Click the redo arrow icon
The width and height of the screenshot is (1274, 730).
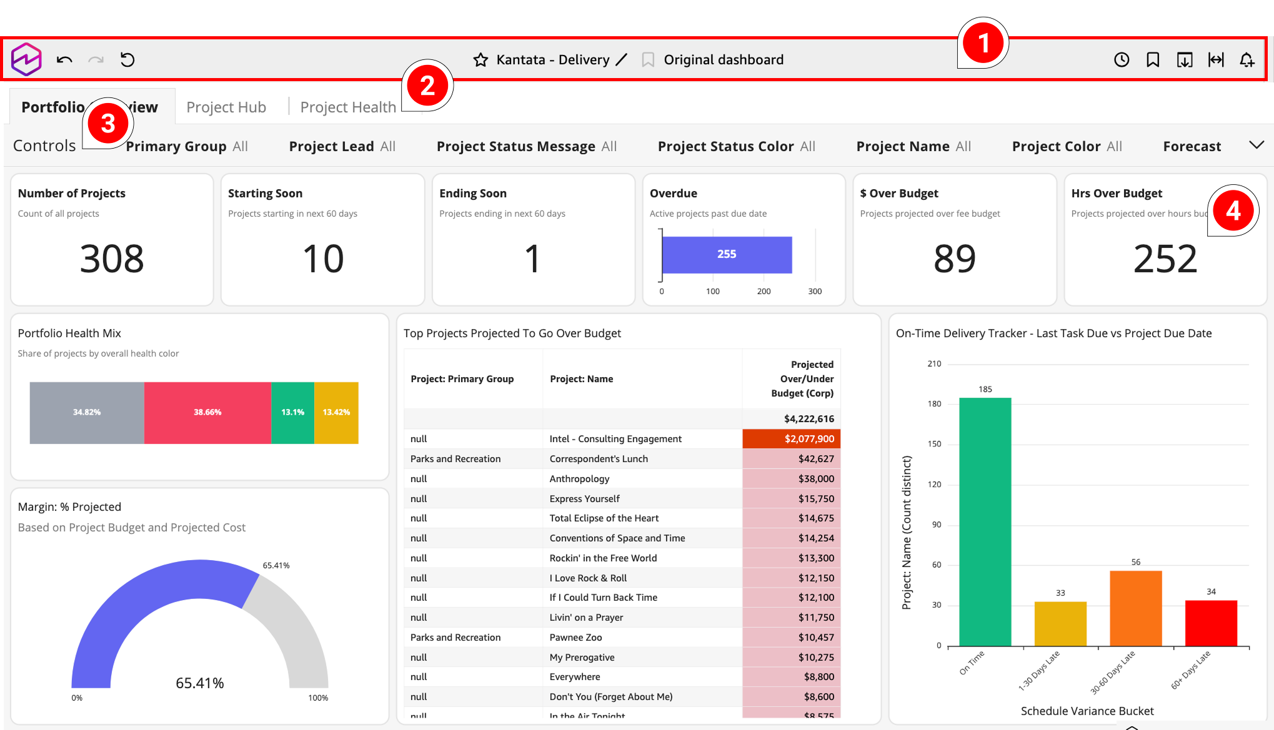click(x=96, y=59)
